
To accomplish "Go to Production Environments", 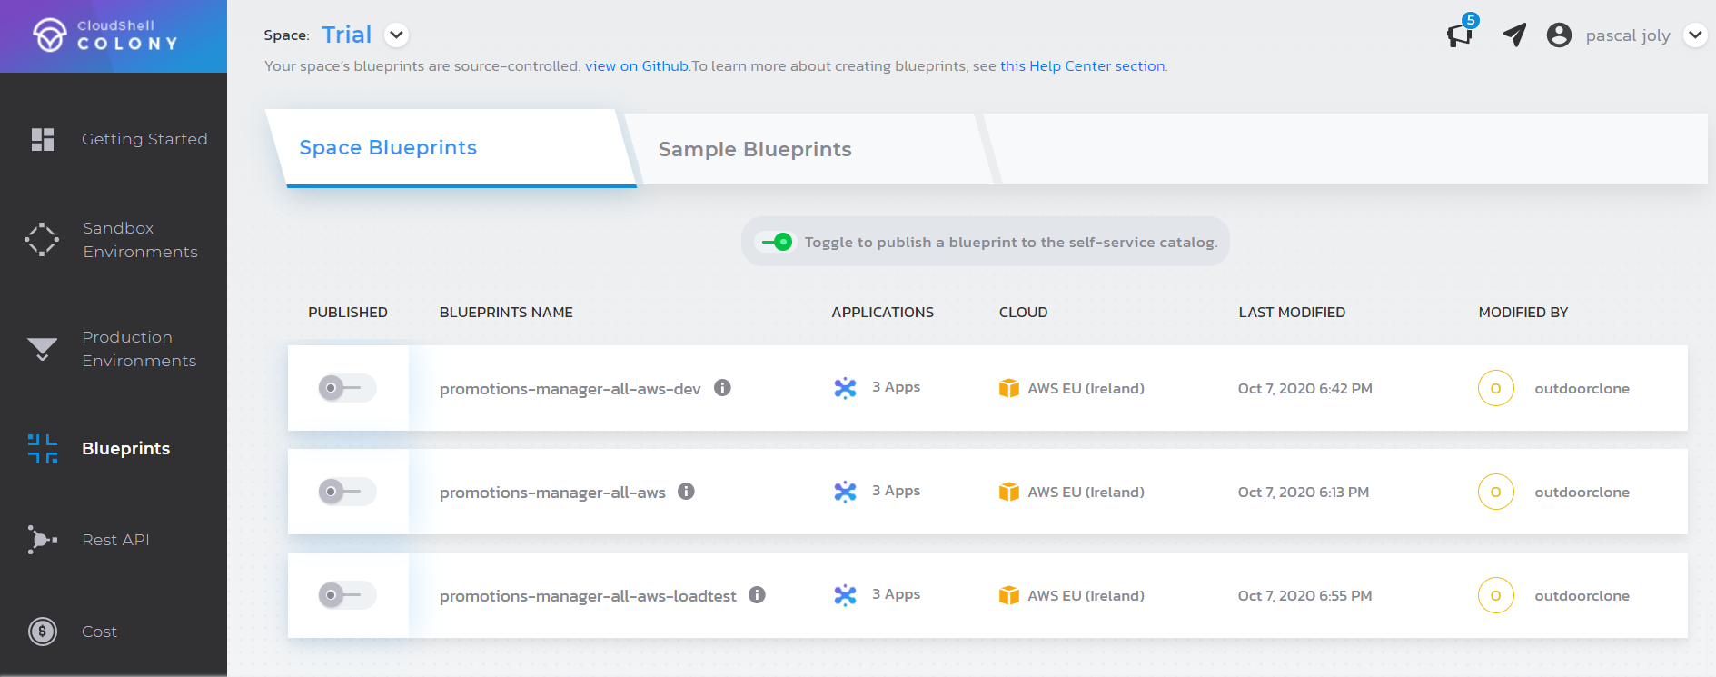I will (x=139, y=349).
